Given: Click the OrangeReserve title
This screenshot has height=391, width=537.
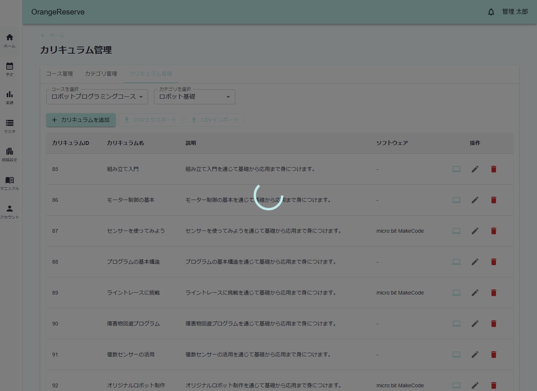Looking at the screenshot, I should 58,12.
